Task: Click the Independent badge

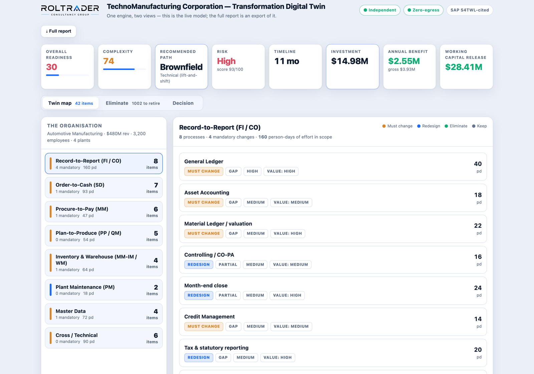Action: tap(380, 10)
